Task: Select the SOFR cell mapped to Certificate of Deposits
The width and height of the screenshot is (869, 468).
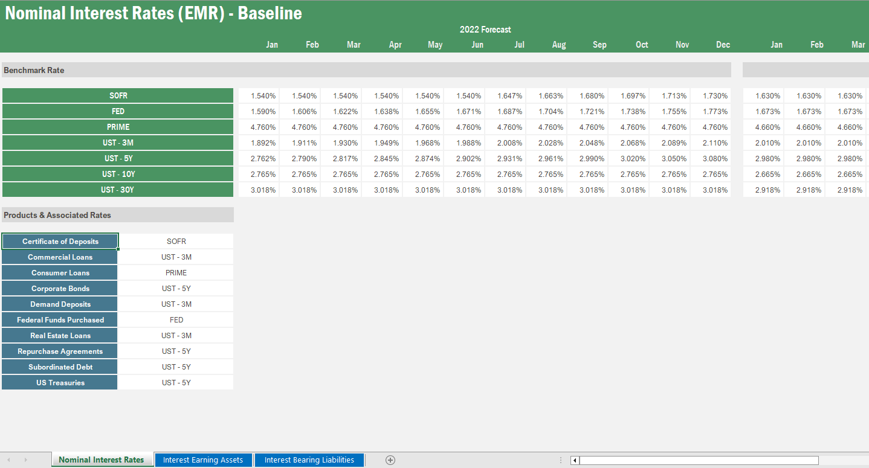Action: tap(175, 240)
